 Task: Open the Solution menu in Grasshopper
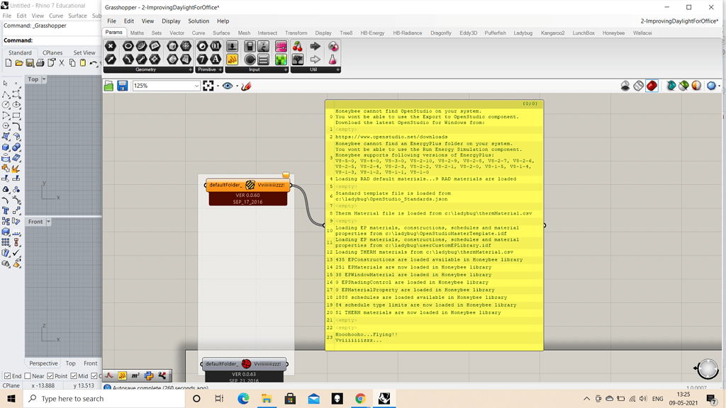tap(198, 21)
